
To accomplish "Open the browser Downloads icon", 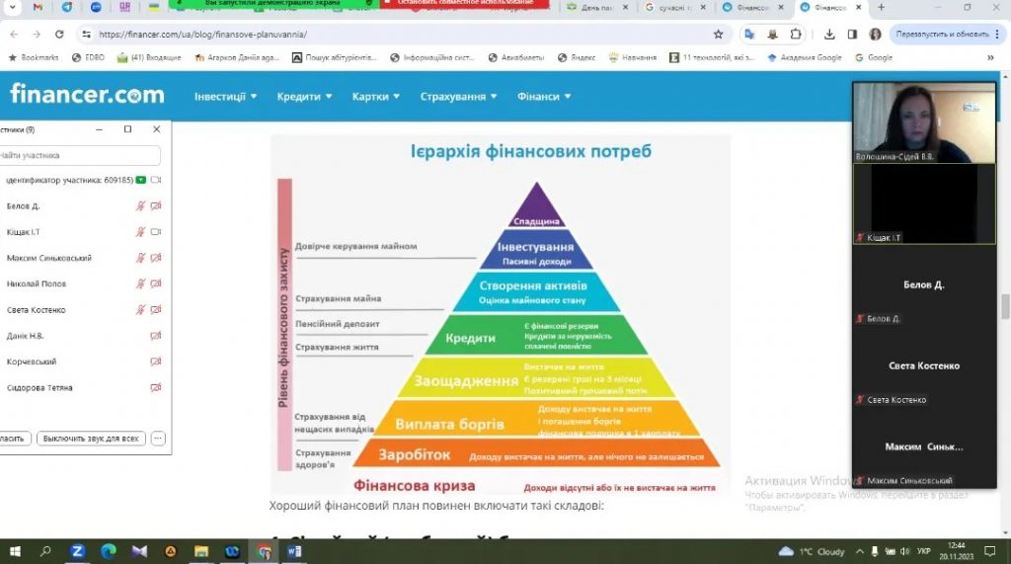I will click(827, 34).
